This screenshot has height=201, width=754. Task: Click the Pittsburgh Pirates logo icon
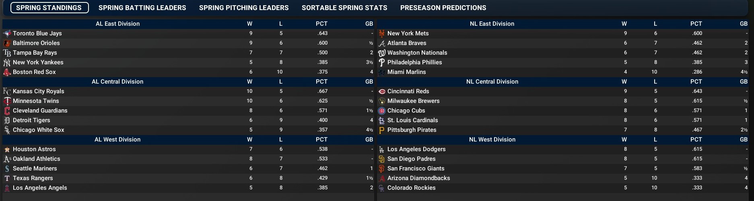tap(382, 130)
